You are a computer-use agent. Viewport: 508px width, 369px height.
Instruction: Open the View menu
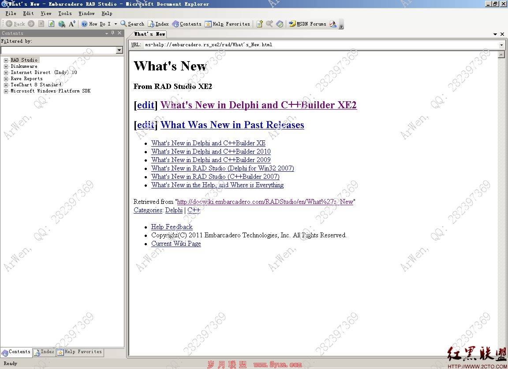pyautogui.click(x=46, y=13)
